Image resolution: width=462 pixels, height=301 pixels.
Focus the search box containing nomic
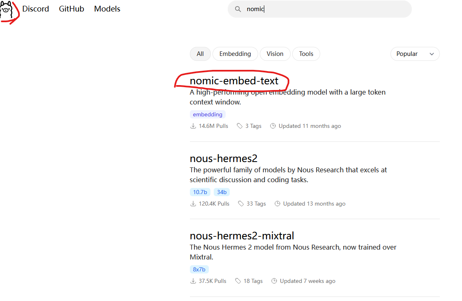click(x=325, y=9)
